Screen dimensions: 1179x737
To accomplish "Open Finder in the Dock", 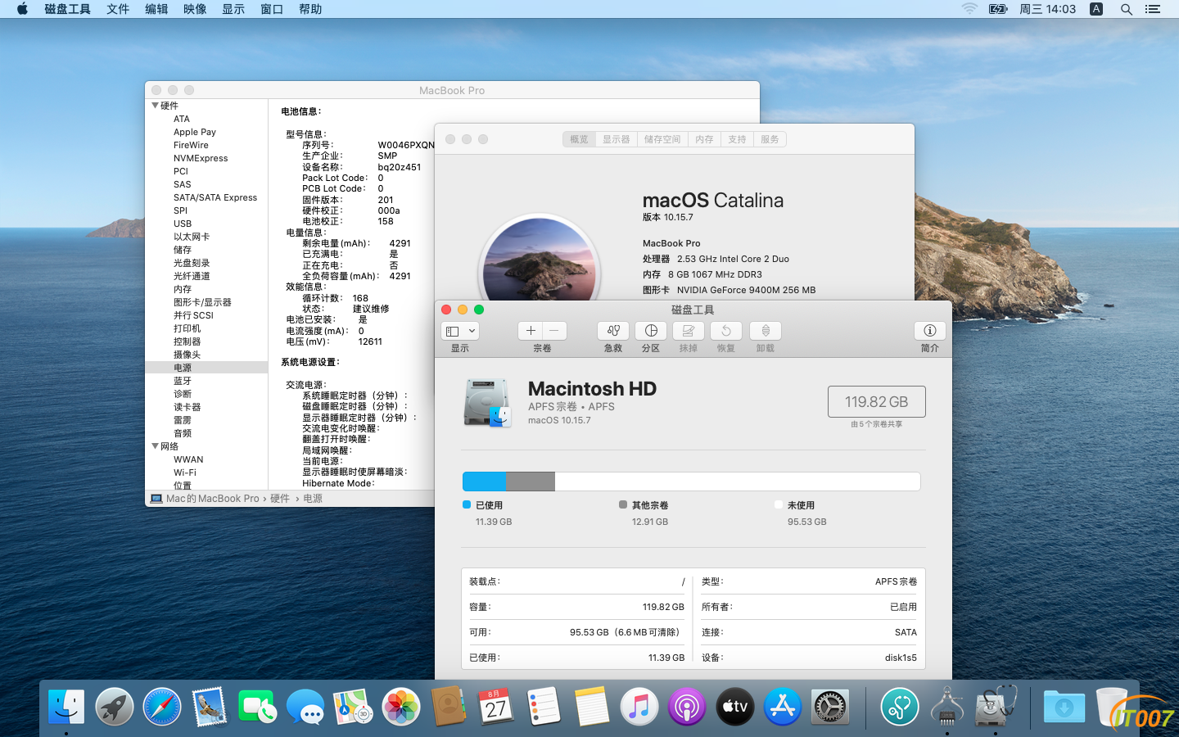I will pyautogui.click(x=66, y=706).
